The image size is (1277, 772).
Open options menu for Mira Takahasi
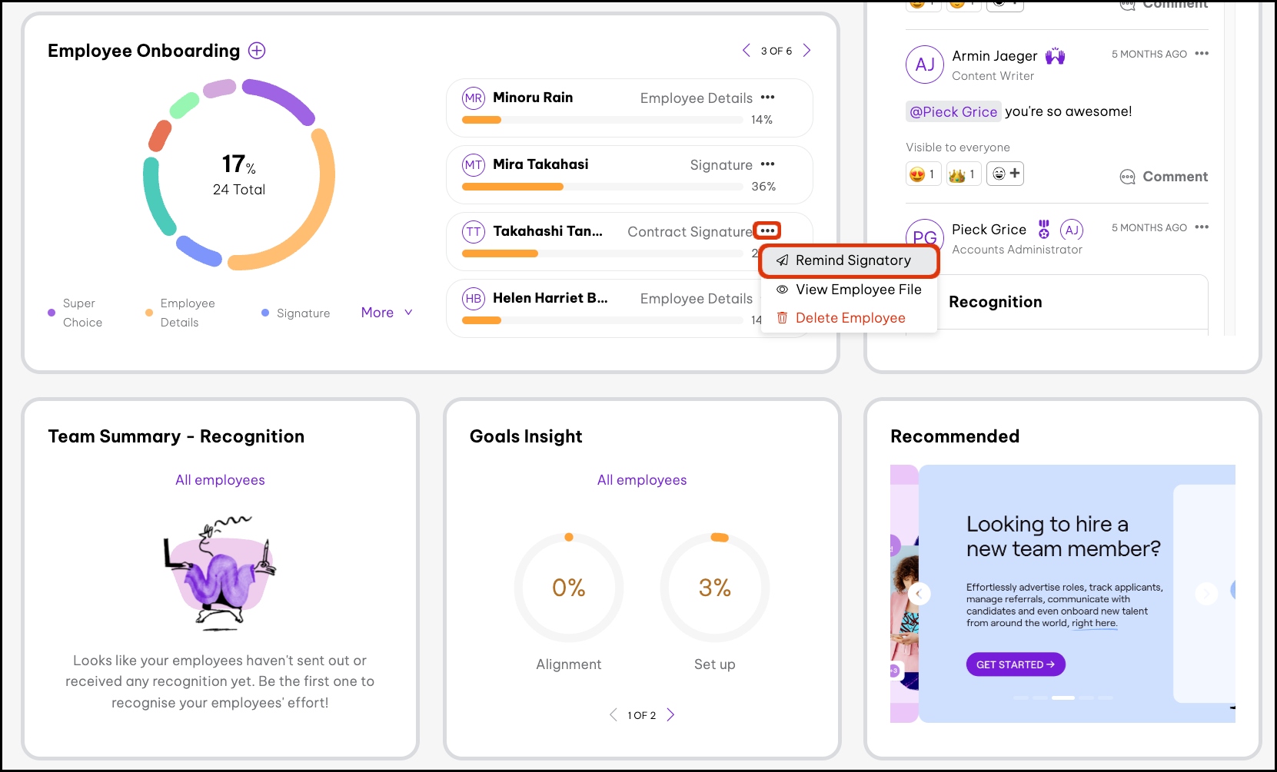click(767, 164)
